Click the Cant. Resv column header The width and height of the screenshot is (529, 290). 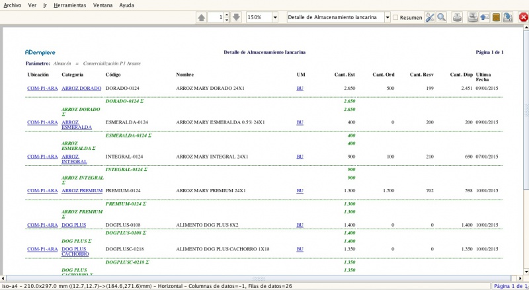click(x=421, y=75)
